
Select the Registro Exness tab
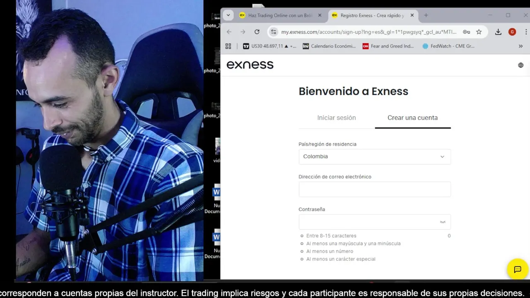(372, 15)
